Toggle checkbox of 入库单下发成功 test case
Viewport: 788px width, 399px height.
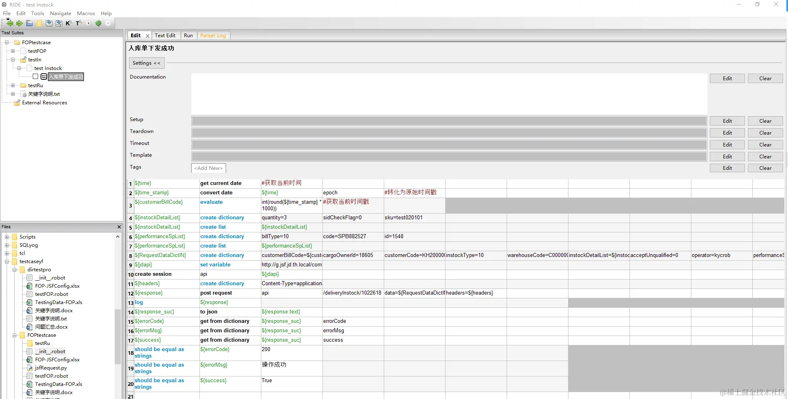36,77
